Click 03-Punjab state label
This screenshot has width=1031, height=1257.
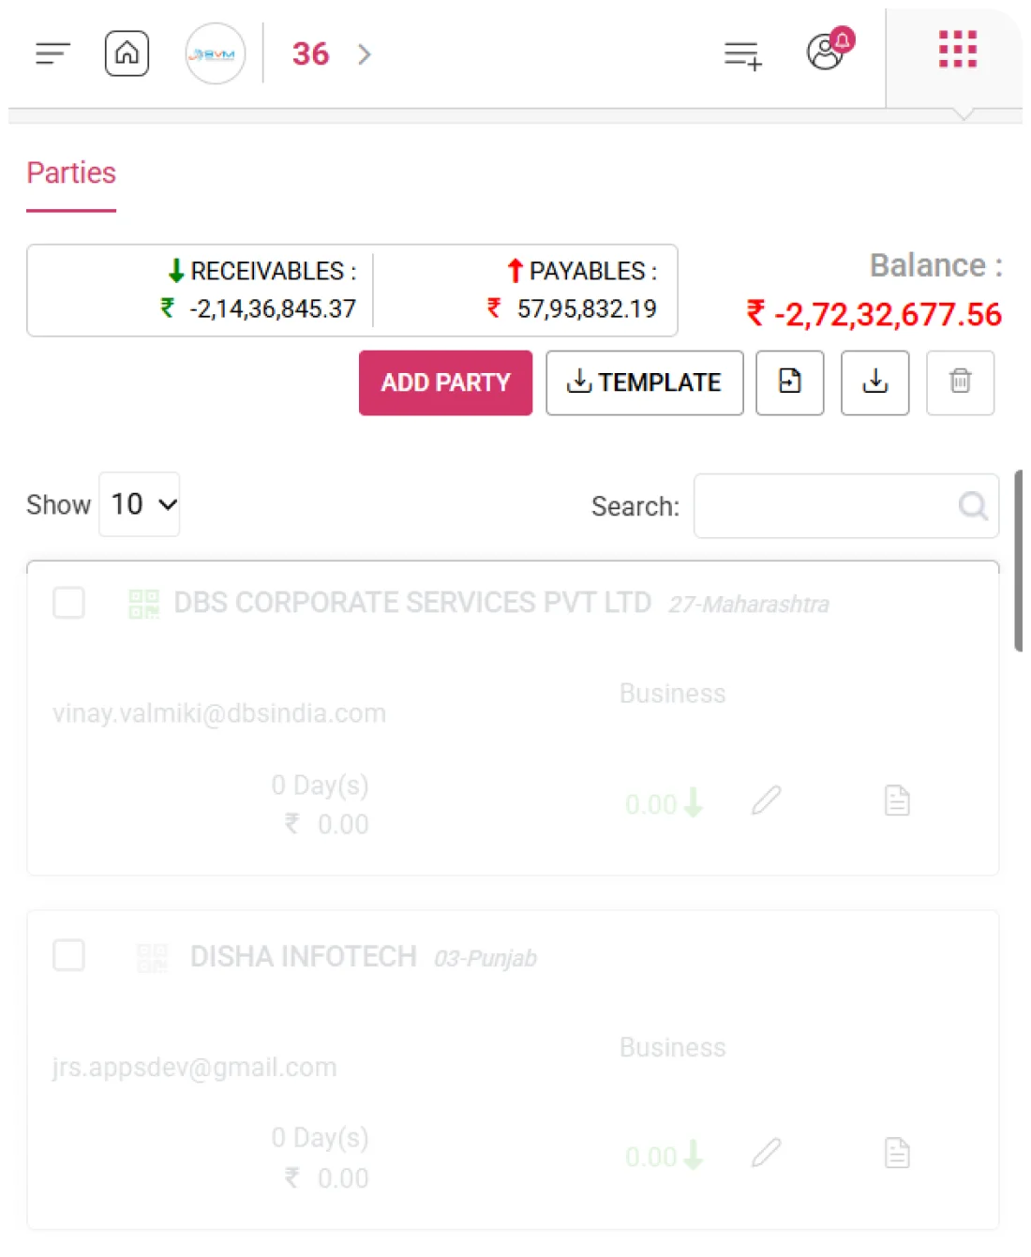point(486,958)
